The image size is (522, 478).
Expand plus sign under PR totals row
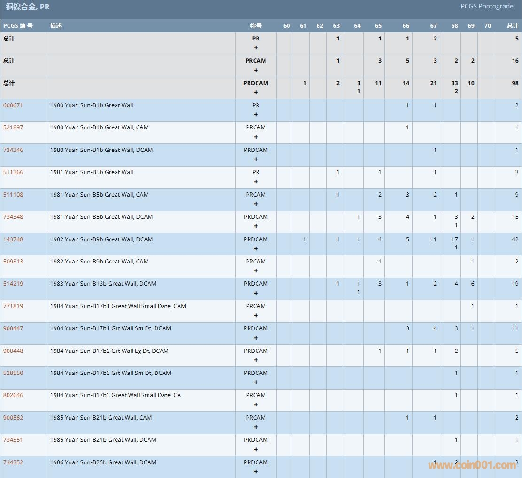point(256,48)
